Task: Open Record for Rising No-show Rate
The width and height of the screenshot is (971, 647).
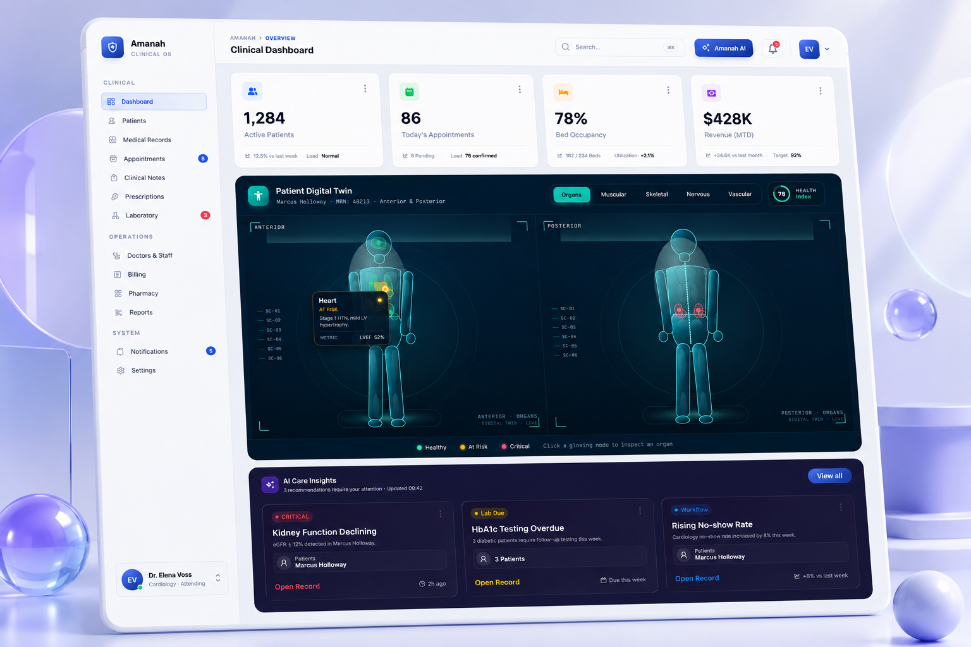Action: (x=697, y=578)
